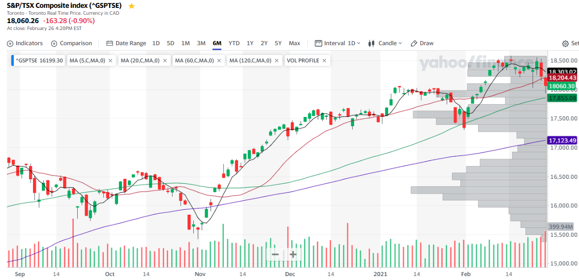Zoom in with the plus button
This screenshot has height=280, width=579.
[293, 254]
